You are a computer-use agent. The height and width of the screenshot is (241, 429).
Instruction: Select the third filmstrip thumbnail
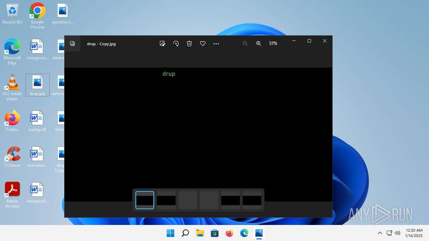tap(188, 200)
